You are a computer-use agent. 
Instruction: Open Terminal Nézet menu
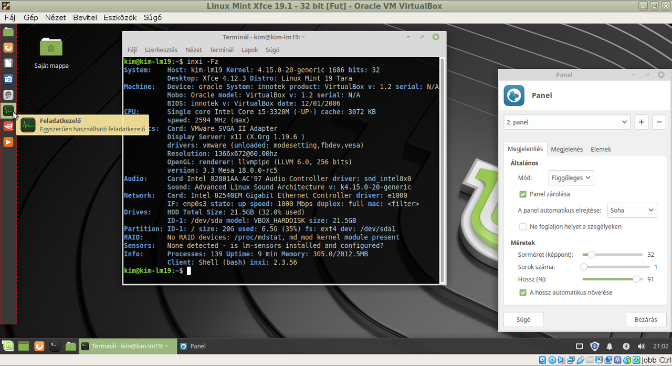point(194,50)
